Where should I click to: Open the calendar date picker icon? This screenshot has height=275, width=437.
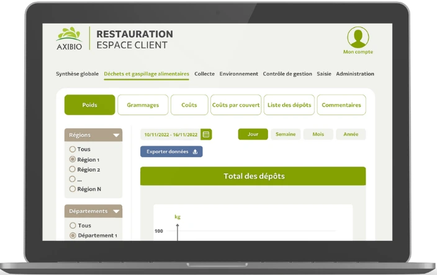click(x=206, y=134)
